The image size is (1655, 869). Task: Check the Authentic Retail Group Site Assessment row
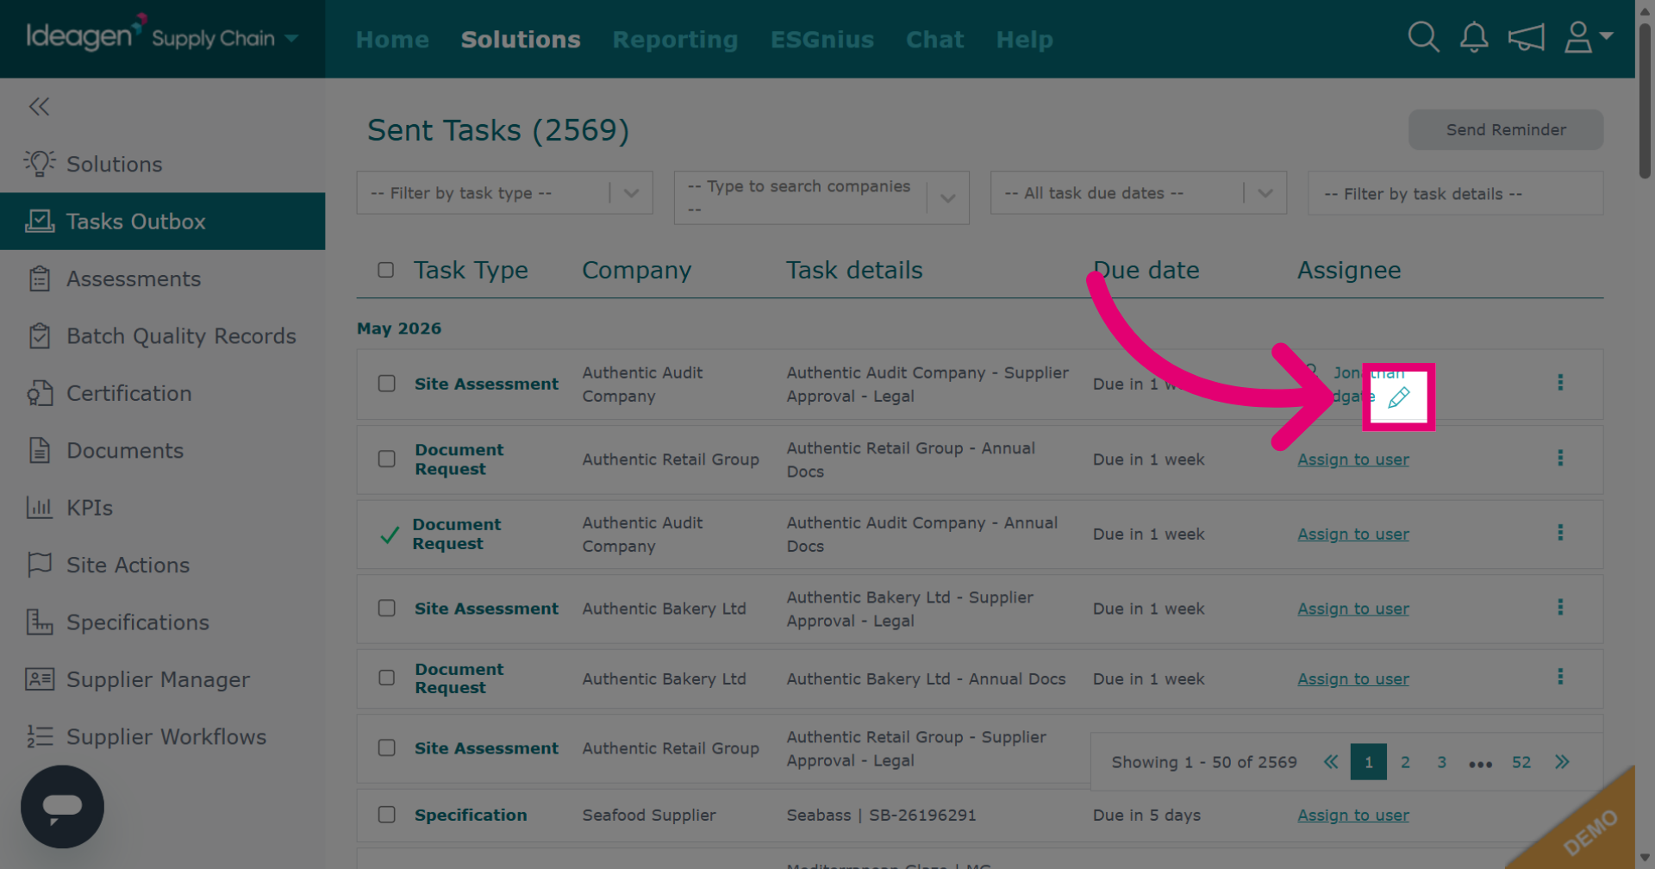coord(387,748)
